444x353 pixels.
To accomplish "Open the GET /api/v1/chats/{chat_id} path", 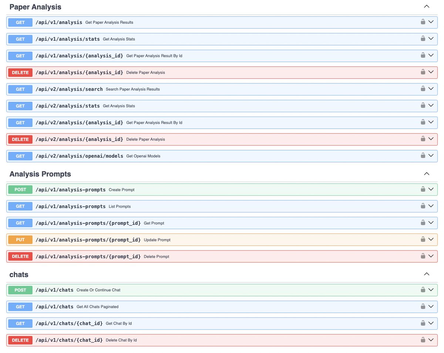I will point(69,323).
